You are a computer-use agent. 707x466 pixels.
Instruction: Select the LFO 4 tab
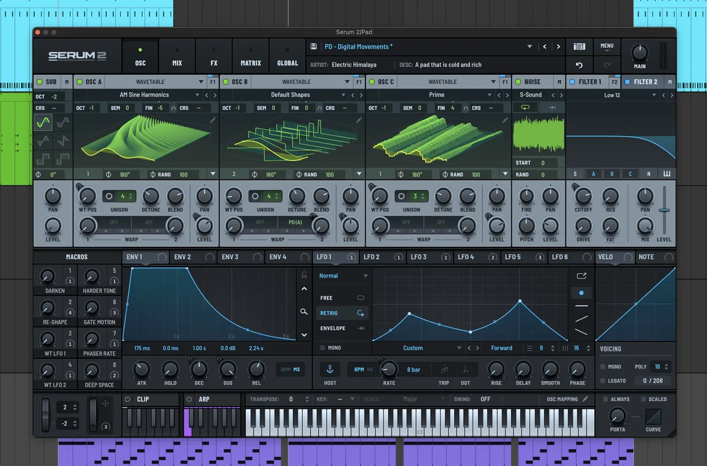click(x=465, y=257)
